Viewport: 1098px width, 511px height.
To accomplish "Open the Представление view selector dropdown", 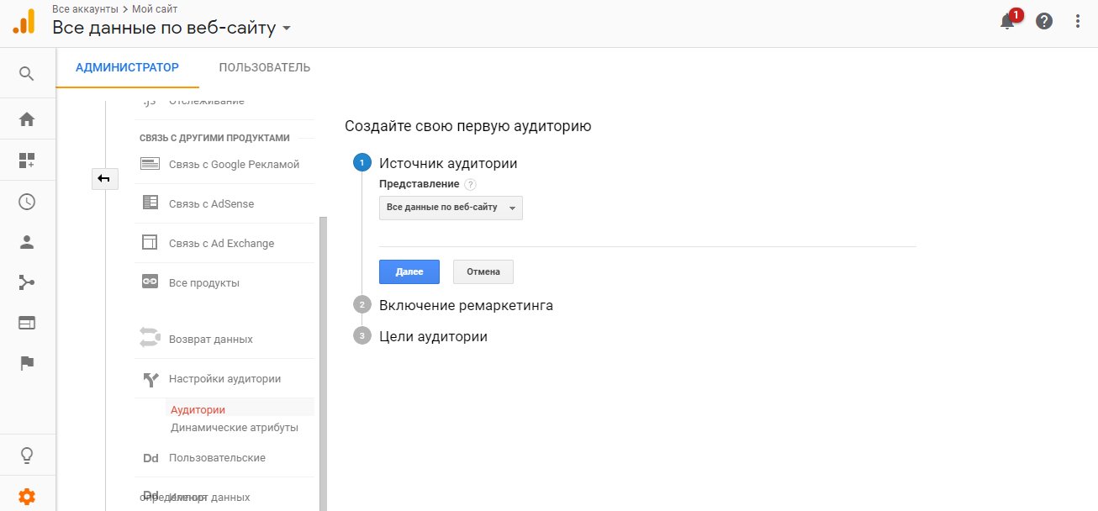I will click(450, 207).
